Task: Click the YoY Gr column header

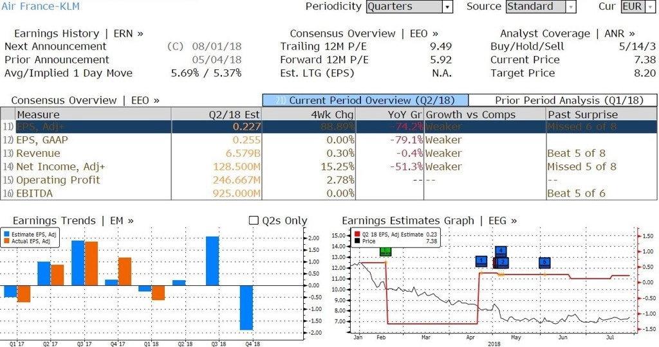Action: (x=389, y=114)
